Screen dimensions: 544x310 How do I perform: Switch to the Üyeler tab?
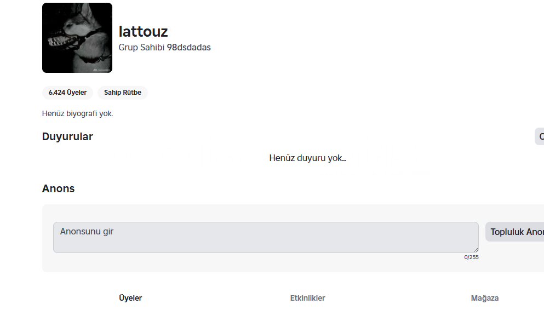[x=130, y=298]
